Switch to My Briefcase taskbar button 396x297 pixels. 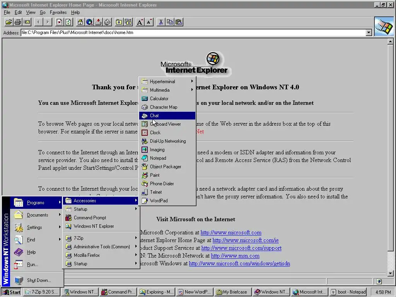(x=232, y=292)
